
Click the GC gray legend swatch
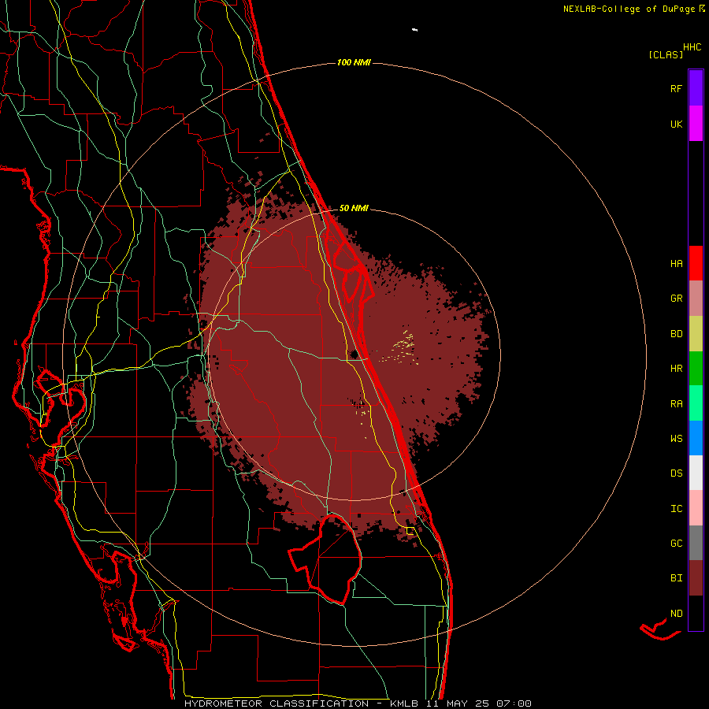coord(696,543)
